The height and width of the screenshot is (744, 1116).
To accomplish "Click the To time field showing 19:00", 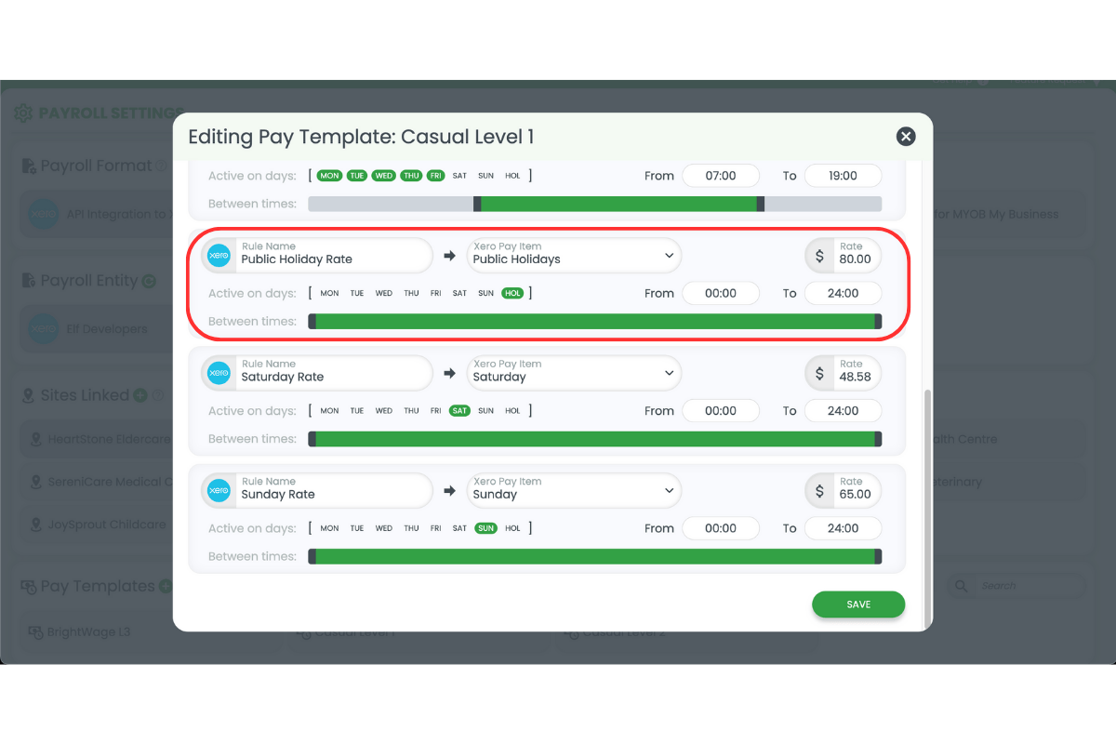I will pyautogui.click(x=843, y=175).
